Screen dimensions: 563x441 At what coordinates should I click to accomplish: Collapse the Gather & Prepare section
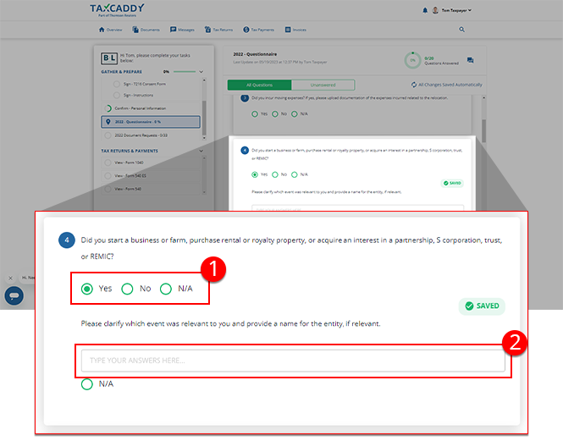tap(201, 72)
